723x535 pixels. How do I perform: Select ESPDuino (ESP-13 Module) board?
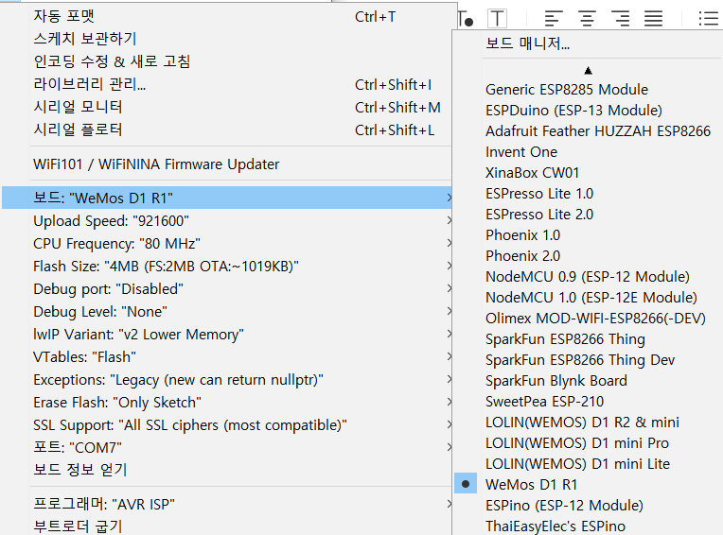coord(588,110)
